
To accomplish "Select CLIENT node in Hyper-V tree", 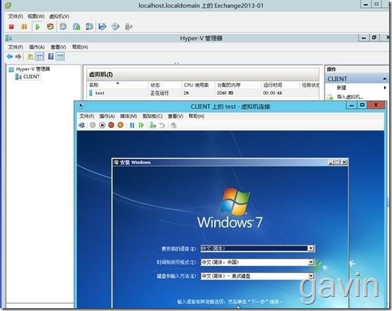I will pyautogui.click(x=31, y=77).
